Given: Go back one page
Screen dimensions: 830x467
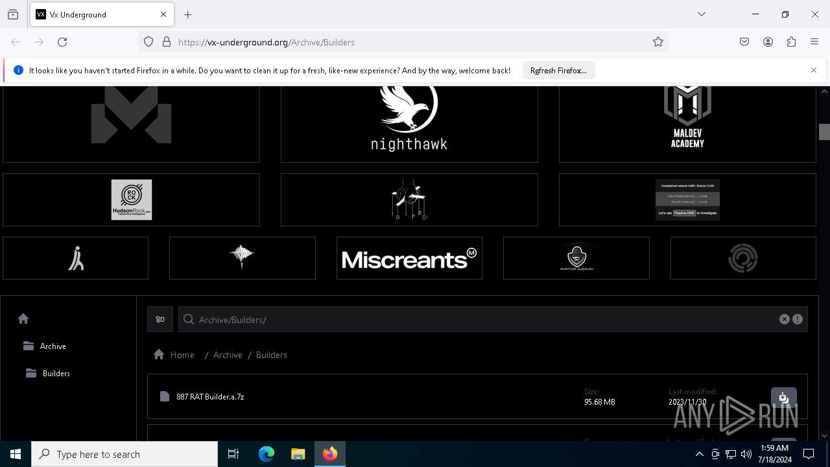Looking at the screenshot, I should click(x=16, y=42).
